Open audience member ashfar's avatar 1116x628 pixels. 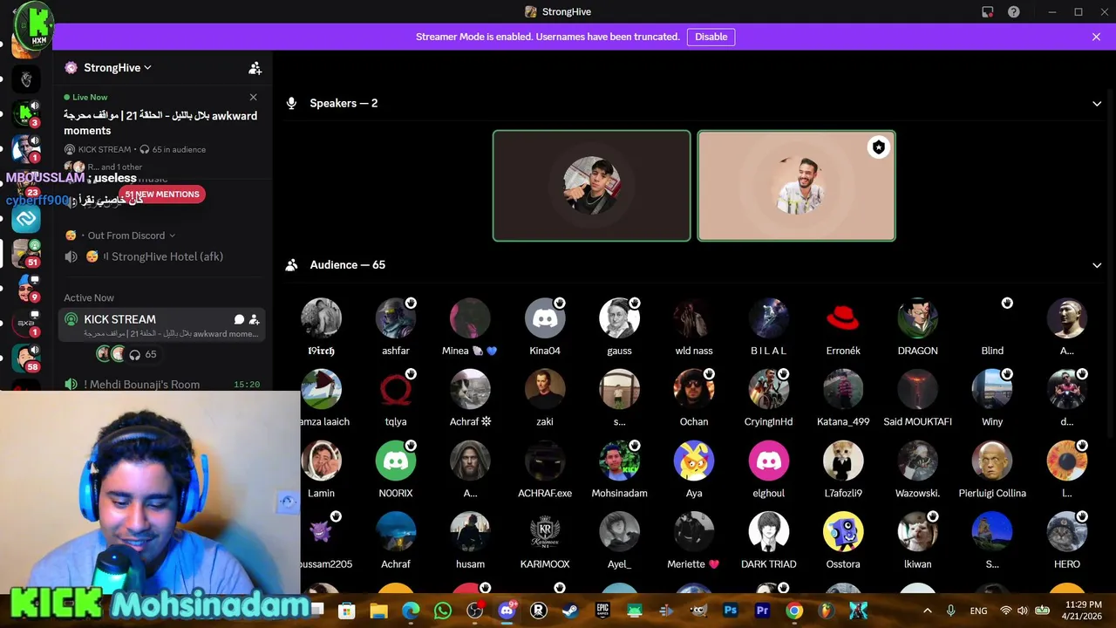(396, 318)
